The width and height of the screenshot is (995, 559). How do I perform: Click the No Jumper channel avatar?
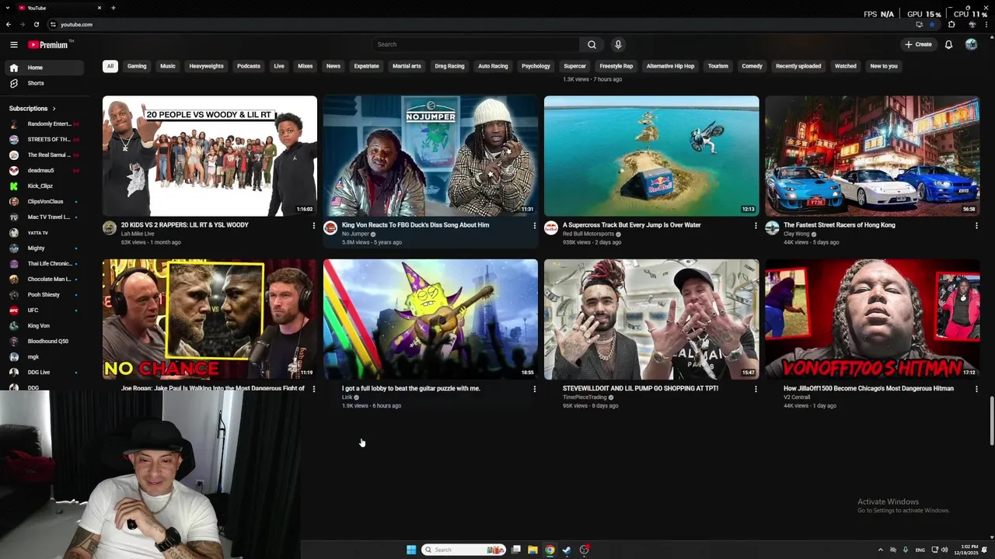pyautogui.click(x=330, y=227)
